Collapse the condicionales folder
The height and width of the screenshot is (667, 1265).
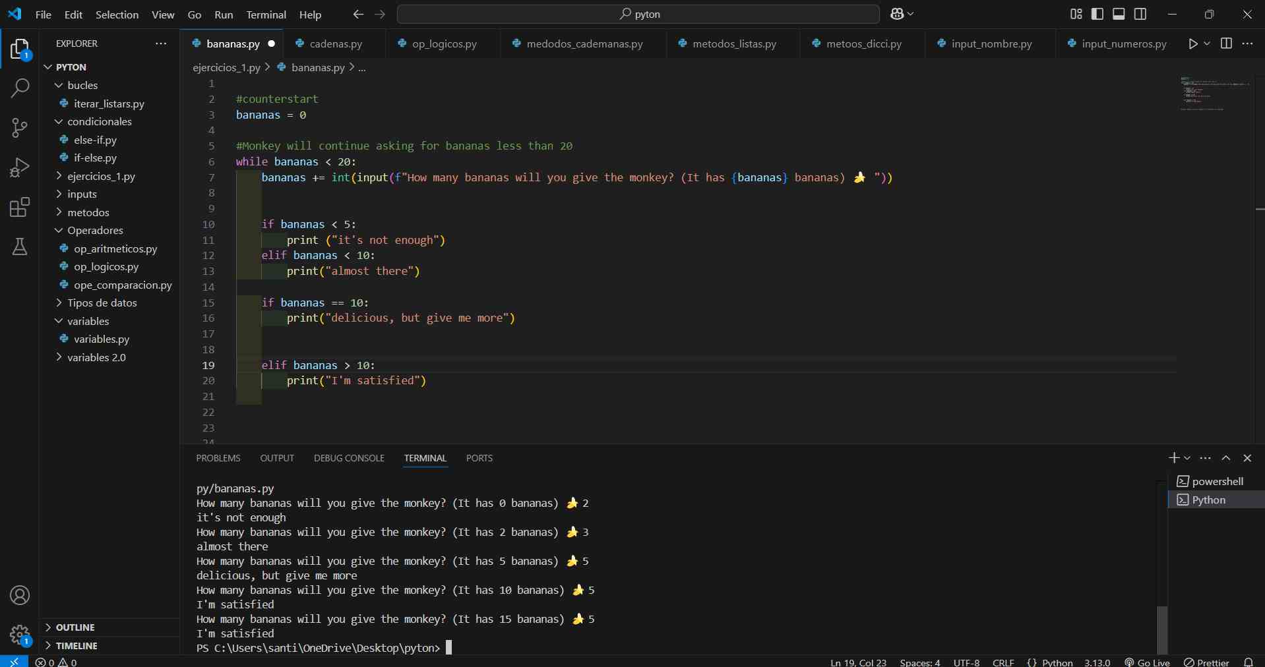(109, 121)
